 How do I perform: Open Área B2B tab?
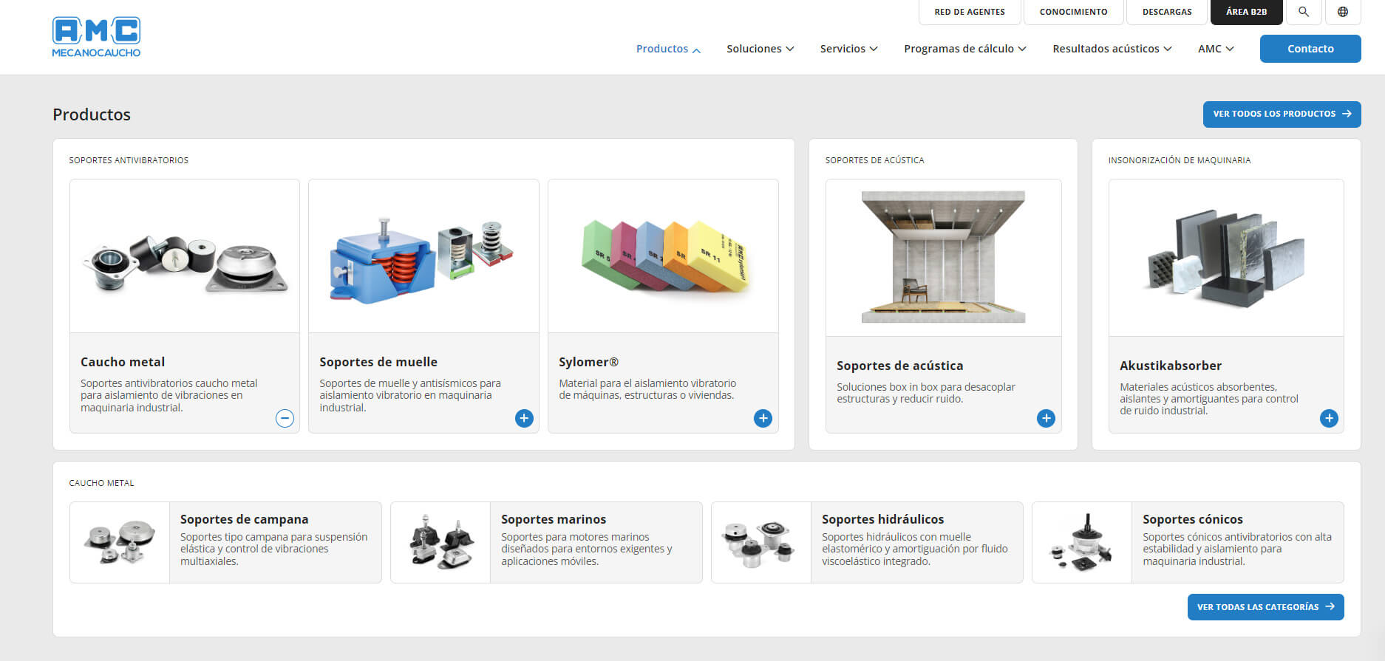(x=1246, y=12)
